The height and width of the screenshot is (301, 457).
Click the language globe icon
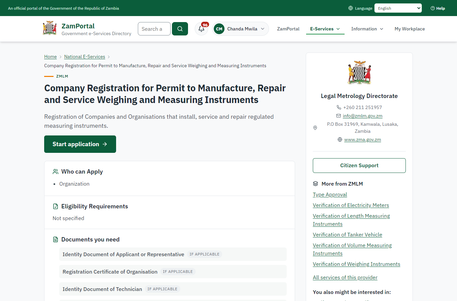coord(351,8)
